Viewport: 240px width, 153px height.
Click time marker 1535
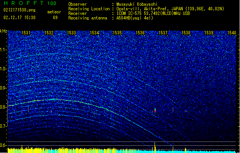[x=117, y=33]
